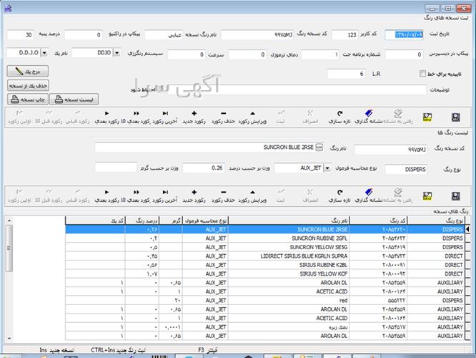Jump 10 records forward in upper toolbar
476x358 pixels.
[136, 117]
